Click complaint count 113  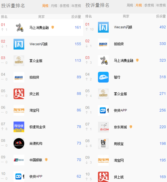click(x=78, y=60)
